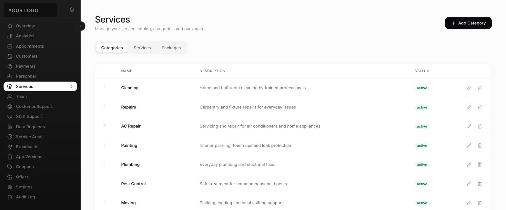This screenshot has width=506, height=210.
Task: Open Broadcasts in the sidebar
Action: click(40, 147)
